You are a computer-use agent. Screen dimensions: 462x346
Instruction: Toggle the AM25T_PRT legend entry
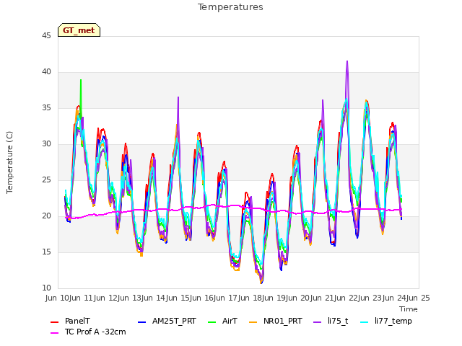coord(167,321)
